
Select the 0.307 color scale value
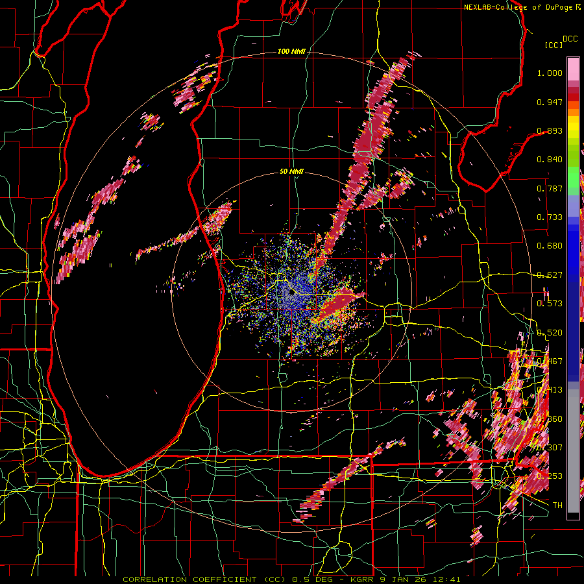(x=550, y=448)
